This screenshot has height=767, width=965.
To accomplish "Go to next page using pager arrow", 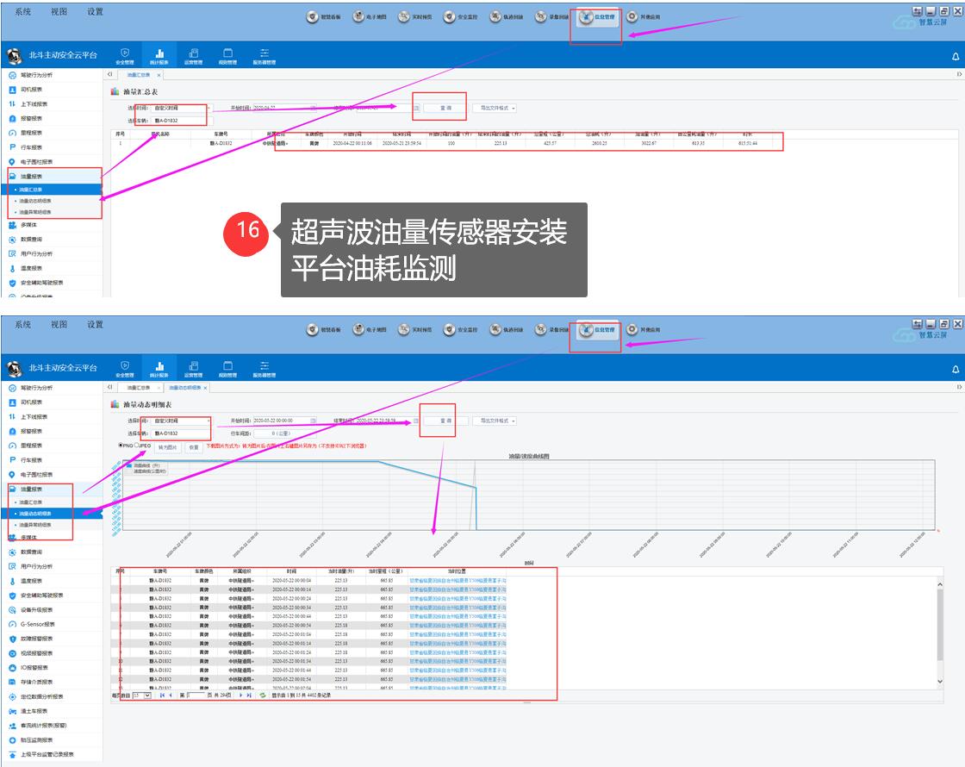I will (x=240, y=695).
